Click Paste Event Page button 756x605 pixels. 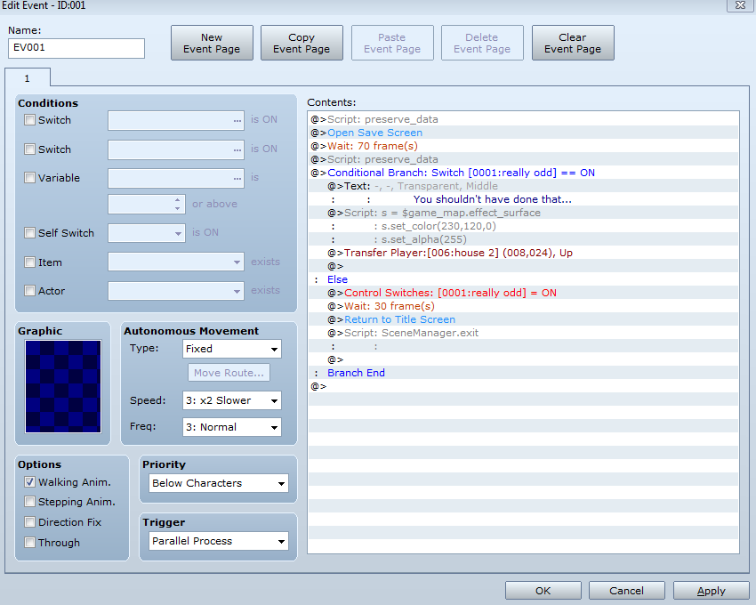pos(392,43)
